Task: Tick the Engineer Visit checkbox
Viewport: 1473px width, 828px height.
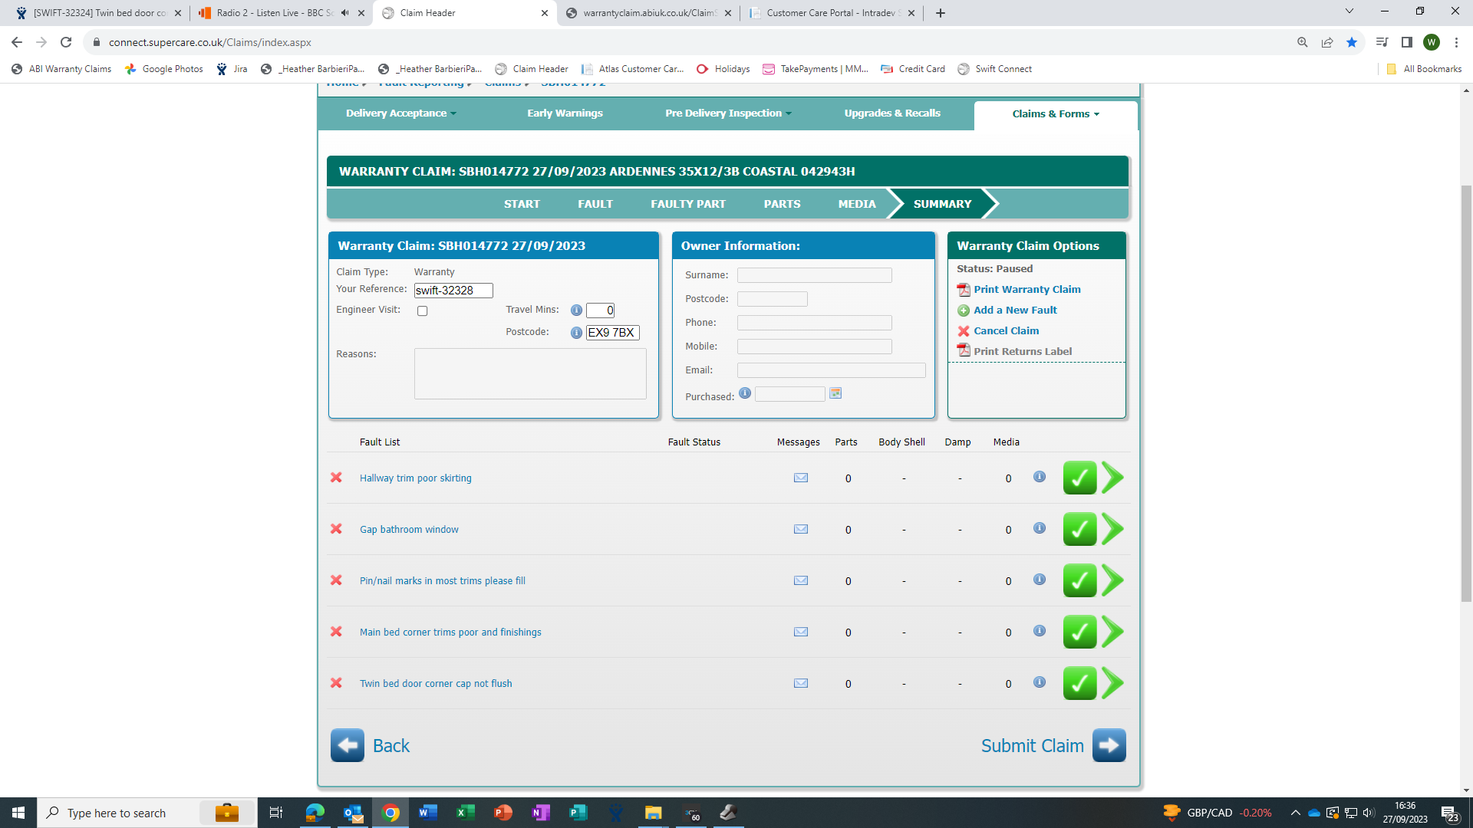Action: point(422,310)
